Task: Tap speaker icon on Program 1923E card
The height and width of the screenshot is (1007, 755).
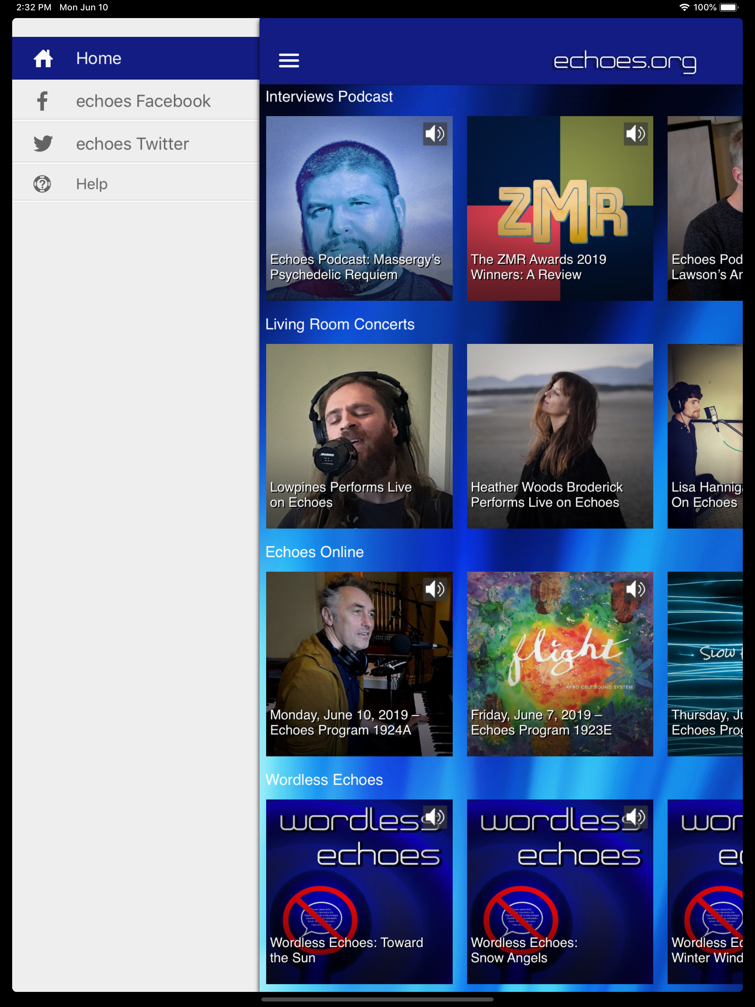Action: (635, 589)
